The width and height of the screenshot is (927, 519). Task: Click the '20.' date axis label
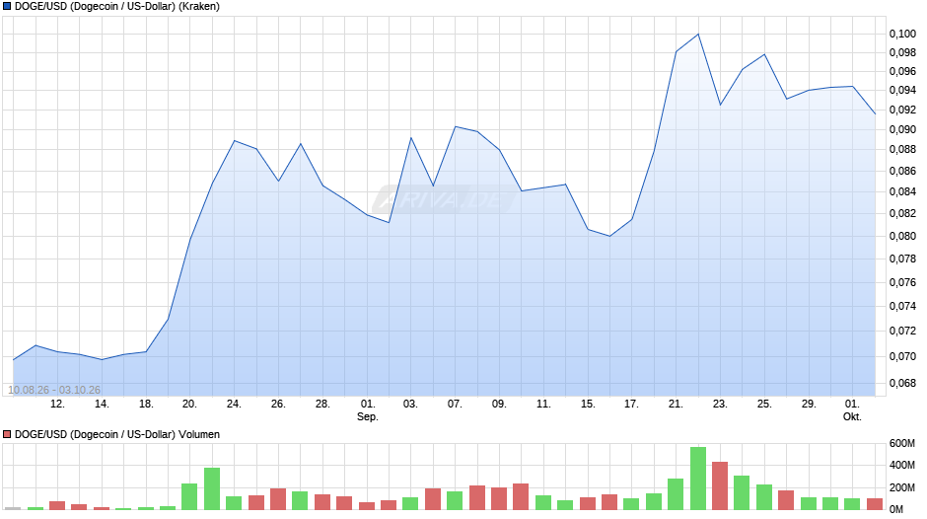click(189, 404)
